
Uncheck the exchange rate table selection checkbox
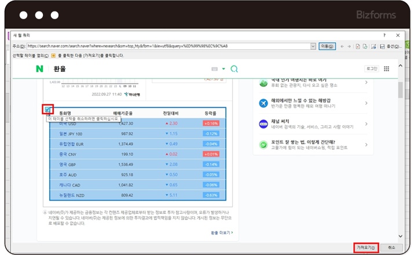[x=47, y=109]
